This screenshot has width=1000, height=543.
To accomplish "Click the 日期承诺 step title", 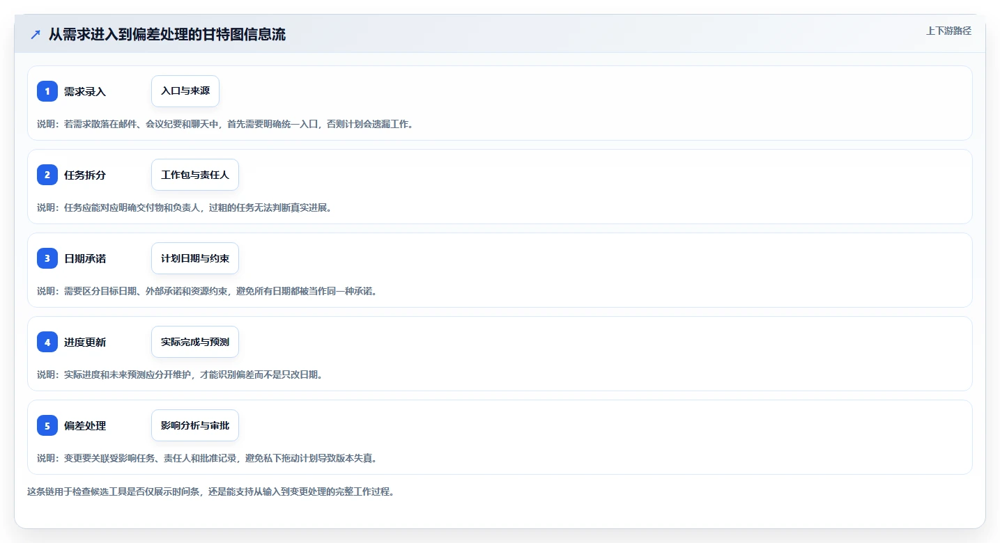I will [x=85, y=258].
